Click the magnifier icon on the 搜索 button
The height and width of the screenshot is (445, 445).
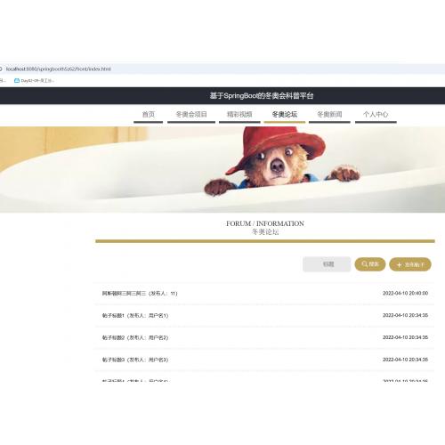[365, 264]
